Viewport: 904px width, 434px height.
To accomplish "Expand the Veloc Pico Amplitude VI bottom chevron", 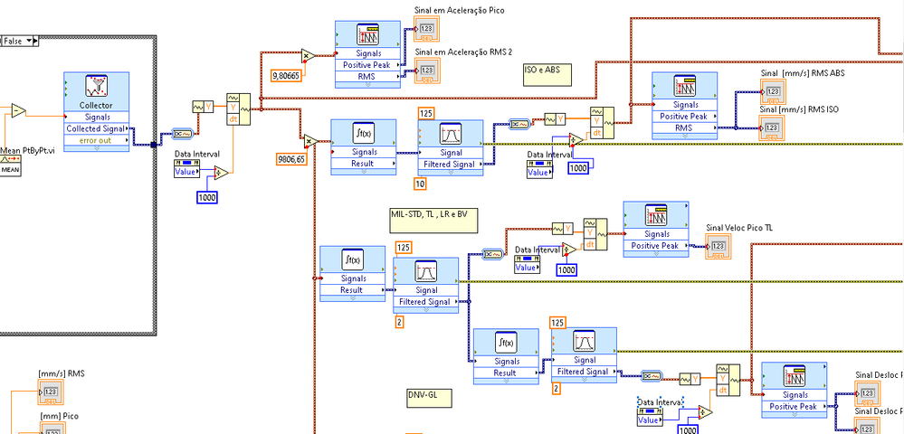I will (656, 253).
